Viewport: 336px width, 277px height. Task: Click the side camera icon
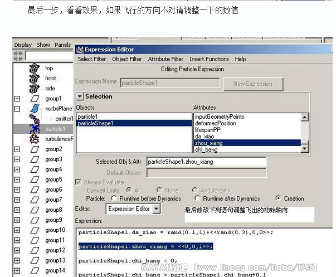35,88
